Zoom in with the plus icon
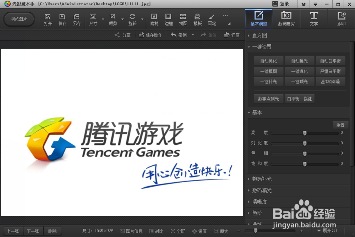 [301, 231]
